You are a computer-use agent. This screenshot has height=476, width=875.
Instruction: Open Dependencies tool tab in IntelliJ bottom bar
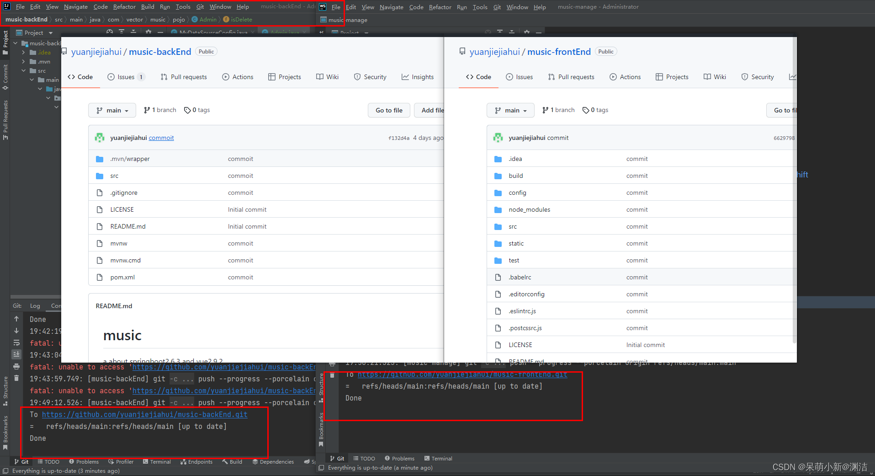tap(273, 461)
